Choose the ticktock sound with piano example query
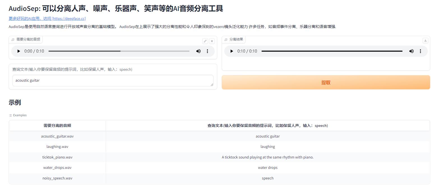437x187 pixels. (x=268, y=157)
